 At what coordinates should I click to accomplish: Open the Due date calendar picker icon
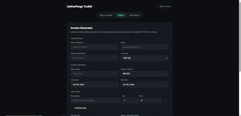165,84
